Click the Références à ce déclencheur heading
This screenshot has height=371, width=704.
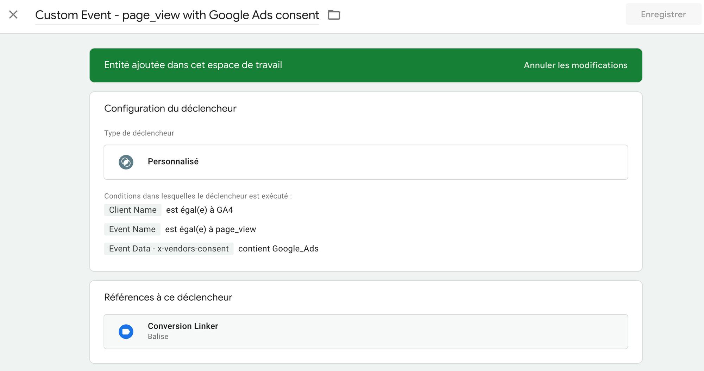(168, 297)
